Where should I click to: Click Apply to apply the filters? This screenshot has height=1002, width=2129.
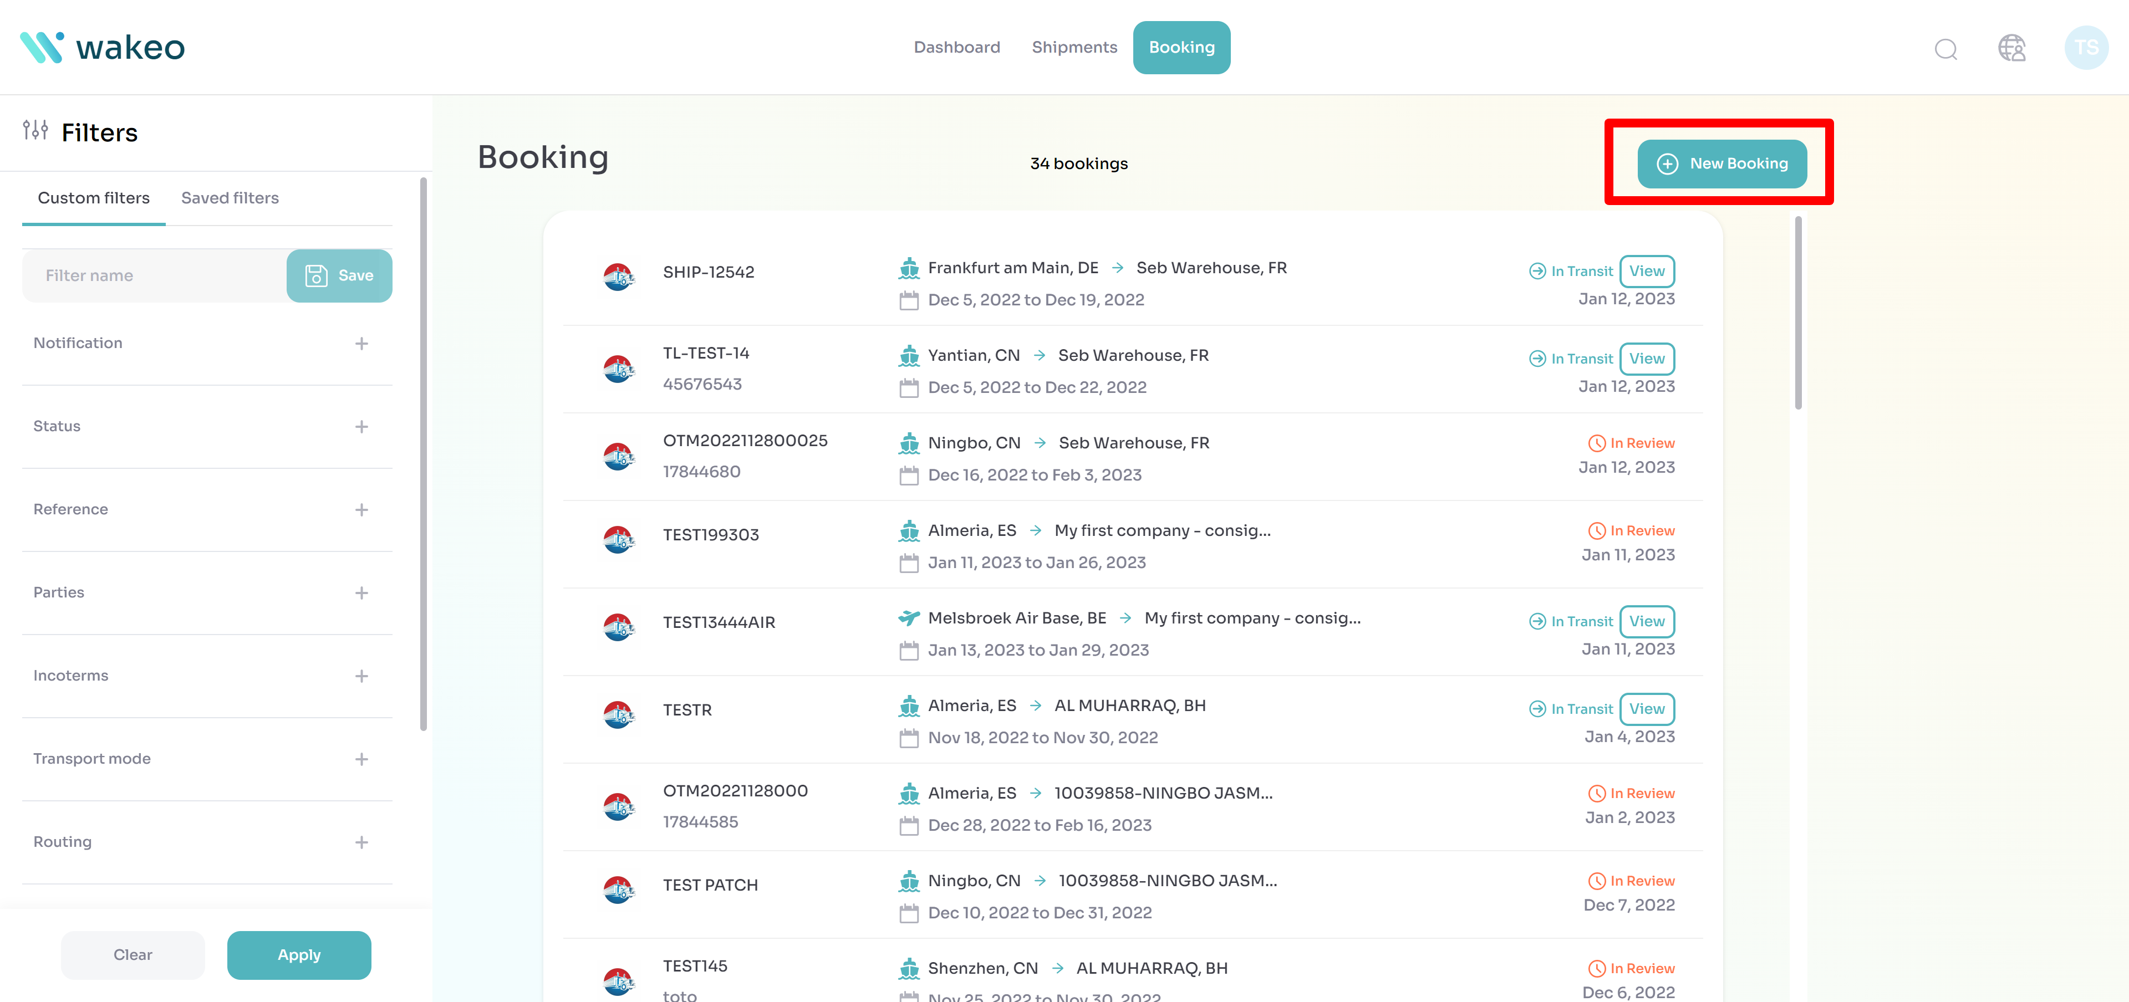[x=298, y=954]
